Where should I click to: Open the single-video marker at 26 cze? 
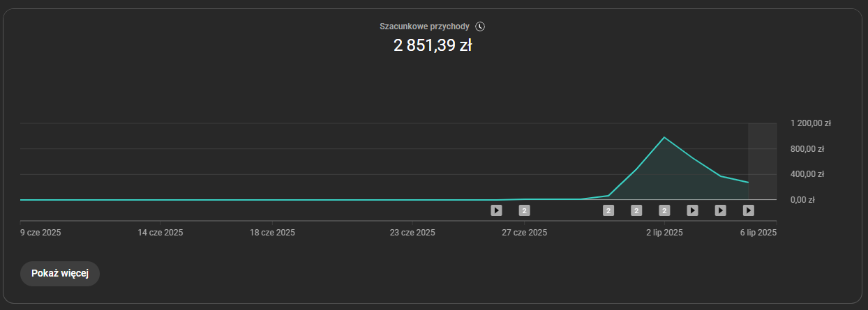tap(496, 210)
